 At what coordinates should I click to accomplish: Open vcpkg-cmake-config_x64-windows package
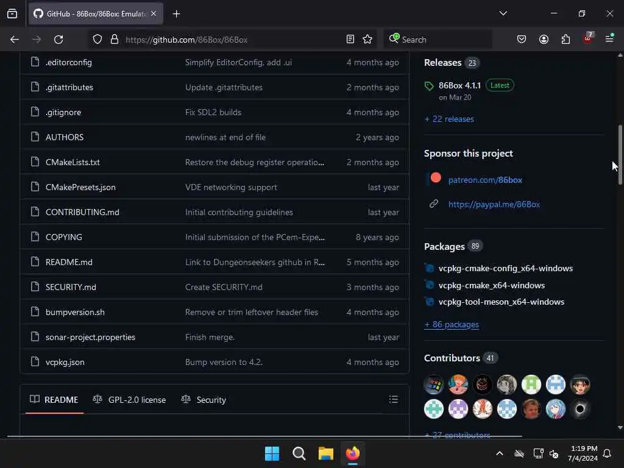pyautogui.click(x=505, y=268)
